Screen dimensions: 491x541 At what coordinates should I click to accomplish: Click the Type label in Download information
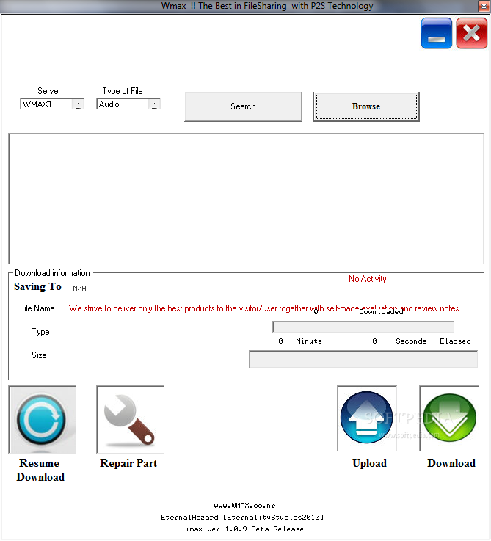point(40,332)
